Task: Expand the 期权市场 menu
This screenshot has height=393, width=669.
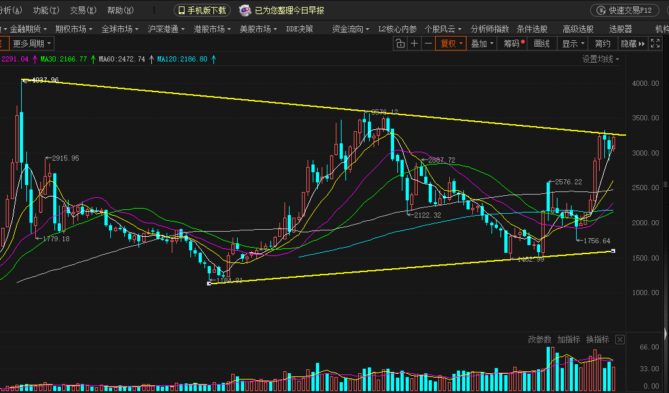Action: pyautogui.click(x=74, y=29)
